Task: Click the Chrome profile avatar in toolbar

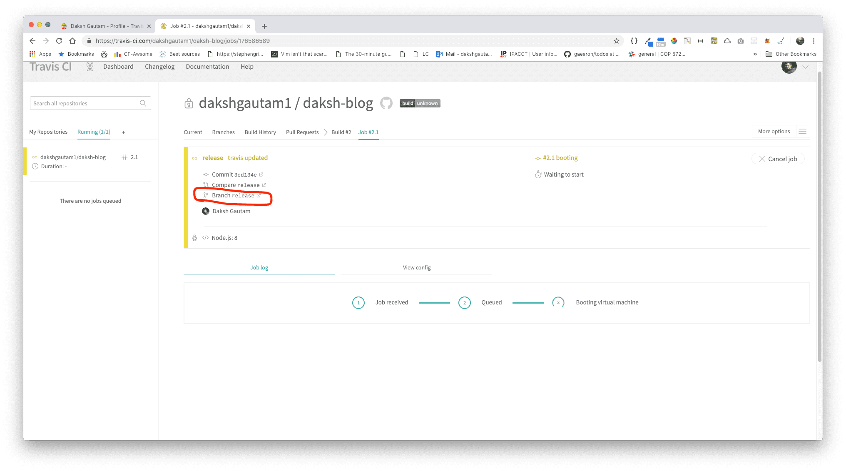Action: [800, 41]
